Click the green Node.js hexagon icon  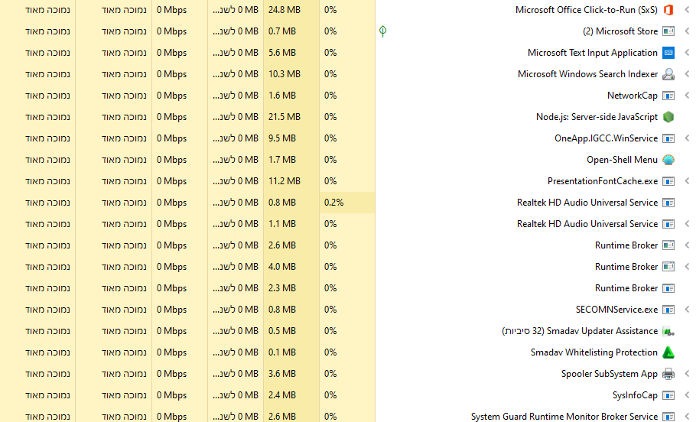pyautogui.click(x=668, y=117)
